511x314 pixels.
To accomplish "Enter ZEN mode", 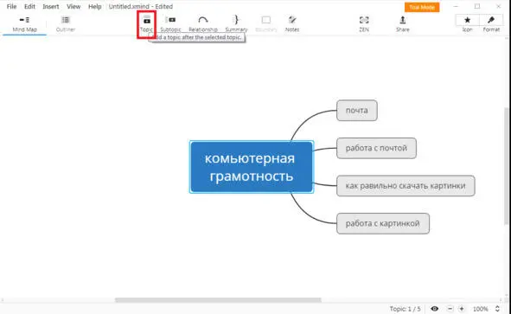I will [364, 24].
